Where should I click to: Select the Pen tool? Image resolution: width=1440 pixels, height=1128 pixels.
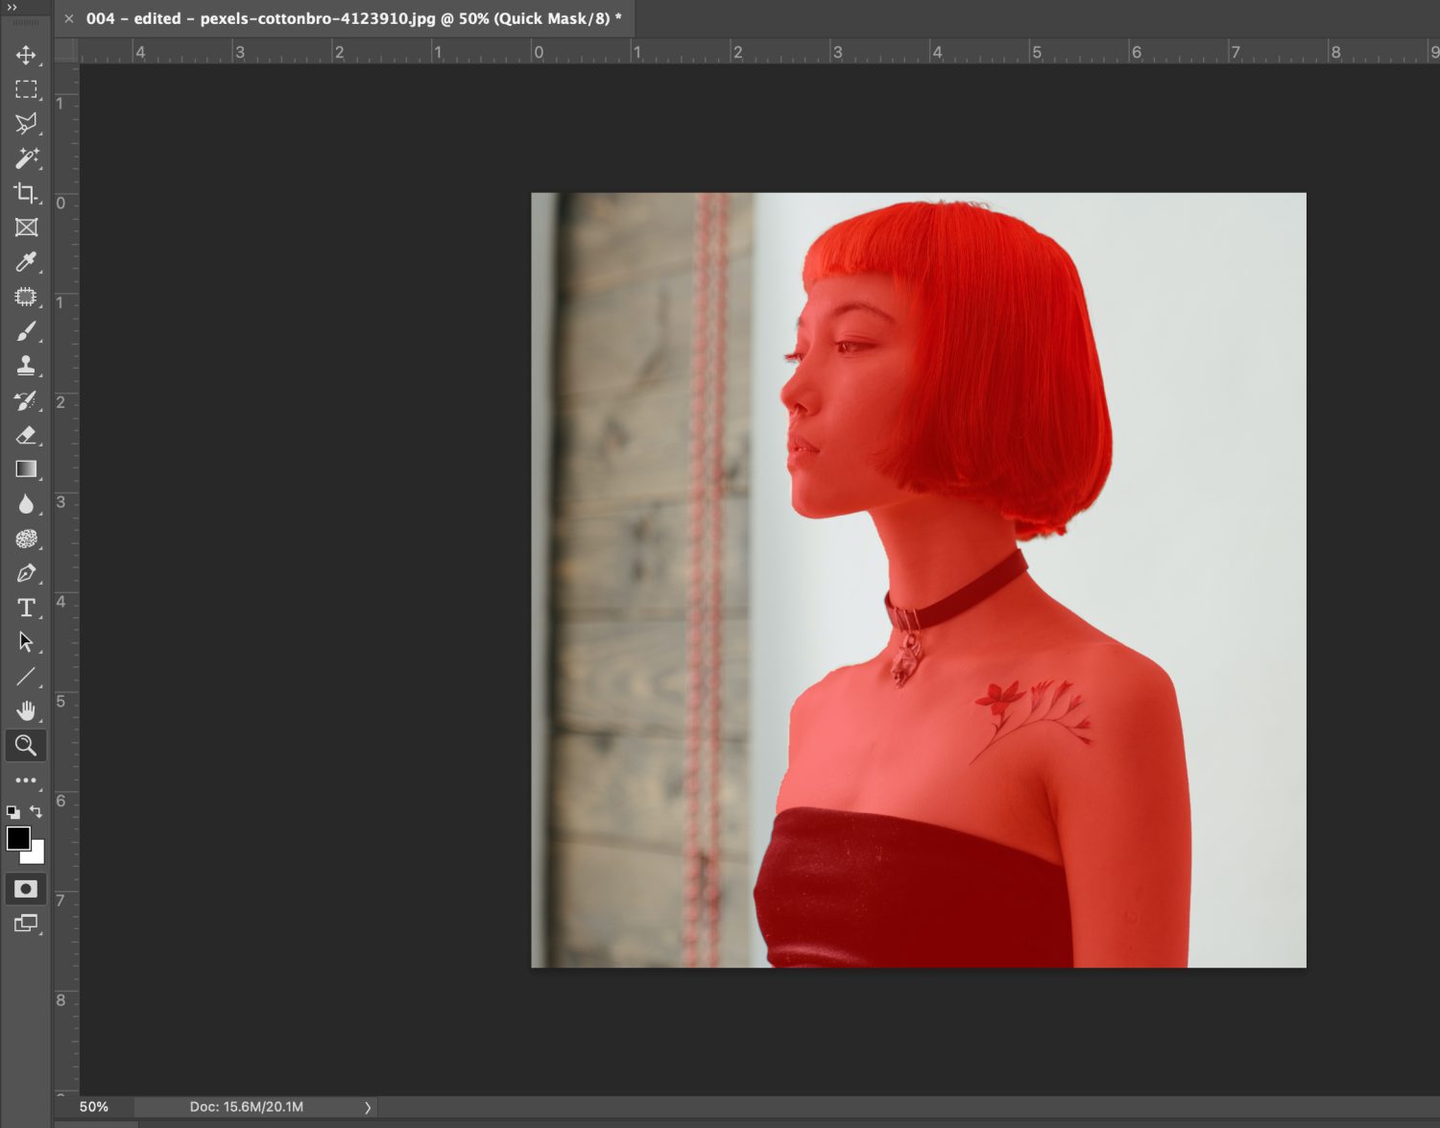tap(26, 573)
